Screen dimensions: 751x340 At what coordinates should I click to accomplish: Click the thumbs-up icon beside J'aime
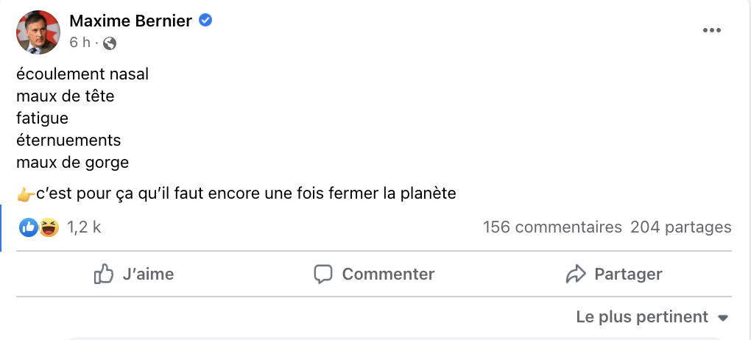pyautogui.click(x=104, y=275)
